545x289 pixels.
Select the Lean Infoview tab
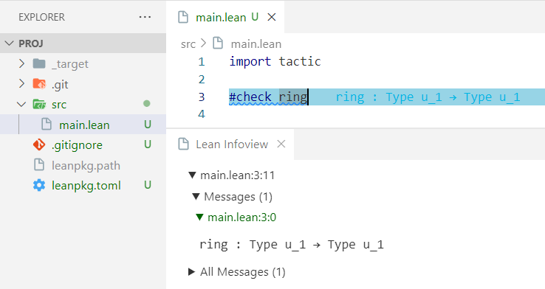pyautogui.click(x=231, y=144)
